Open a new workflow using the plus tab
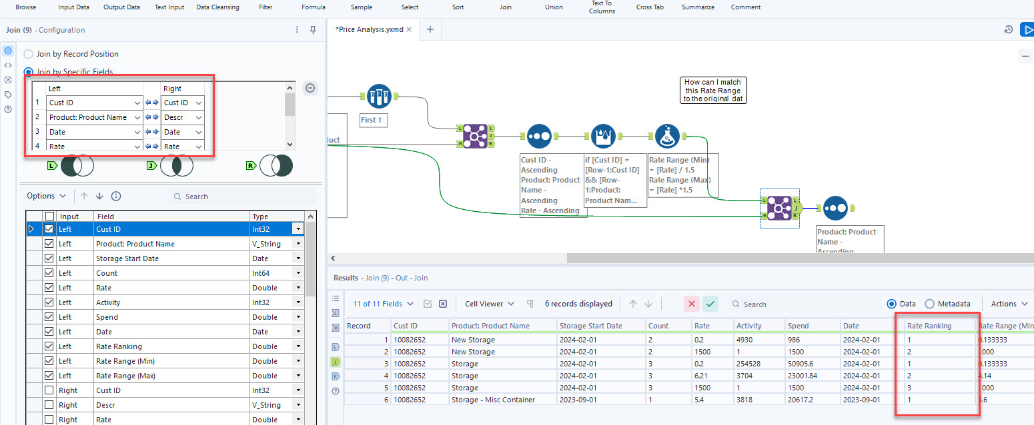The image size is (1034, 425). click(430, 29)
